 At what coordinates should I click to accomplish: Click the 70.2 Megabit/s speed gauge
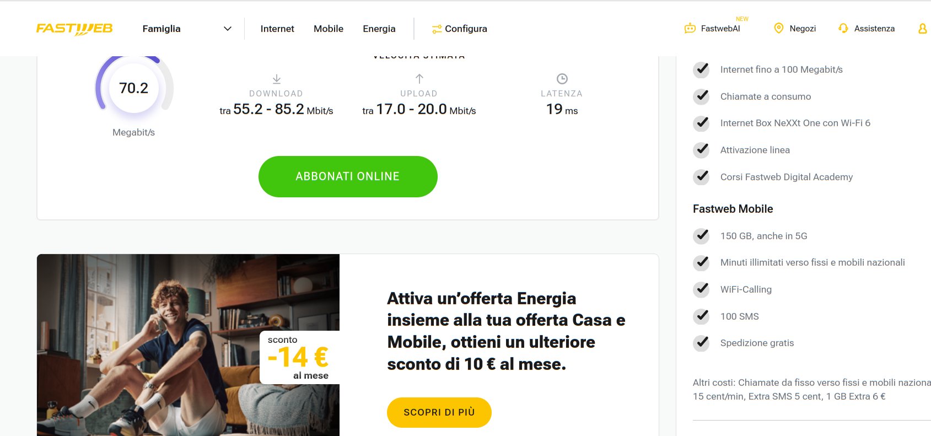pyautogui.click(x=134, y=88)
